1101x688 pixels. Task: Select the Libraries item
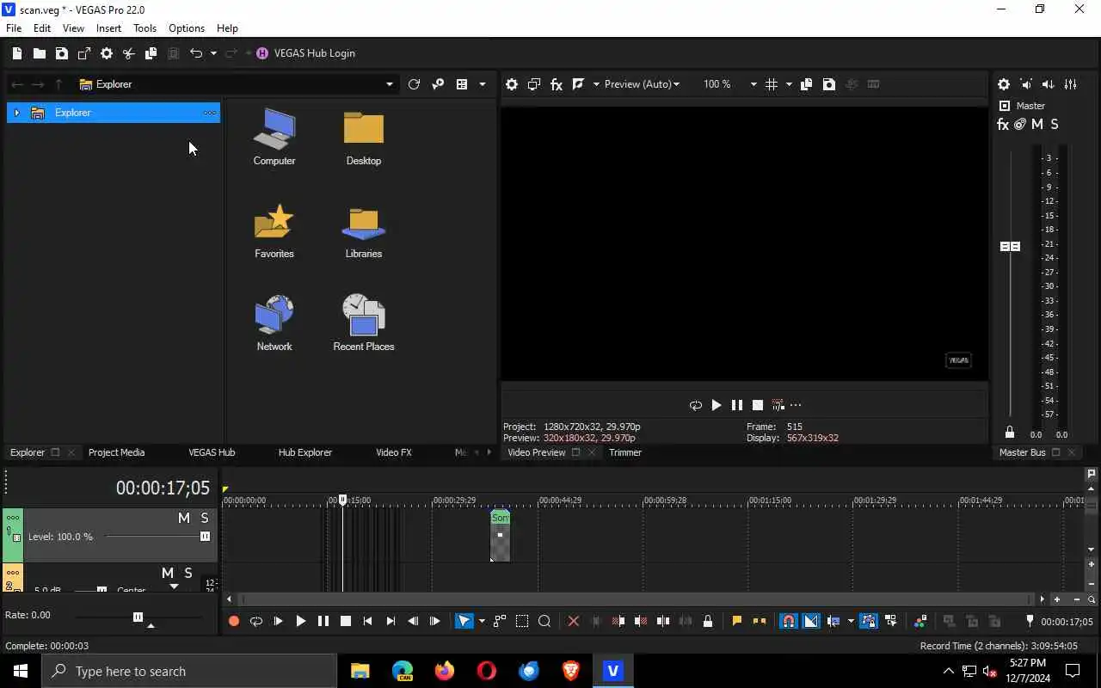click(x=363, y=230)
